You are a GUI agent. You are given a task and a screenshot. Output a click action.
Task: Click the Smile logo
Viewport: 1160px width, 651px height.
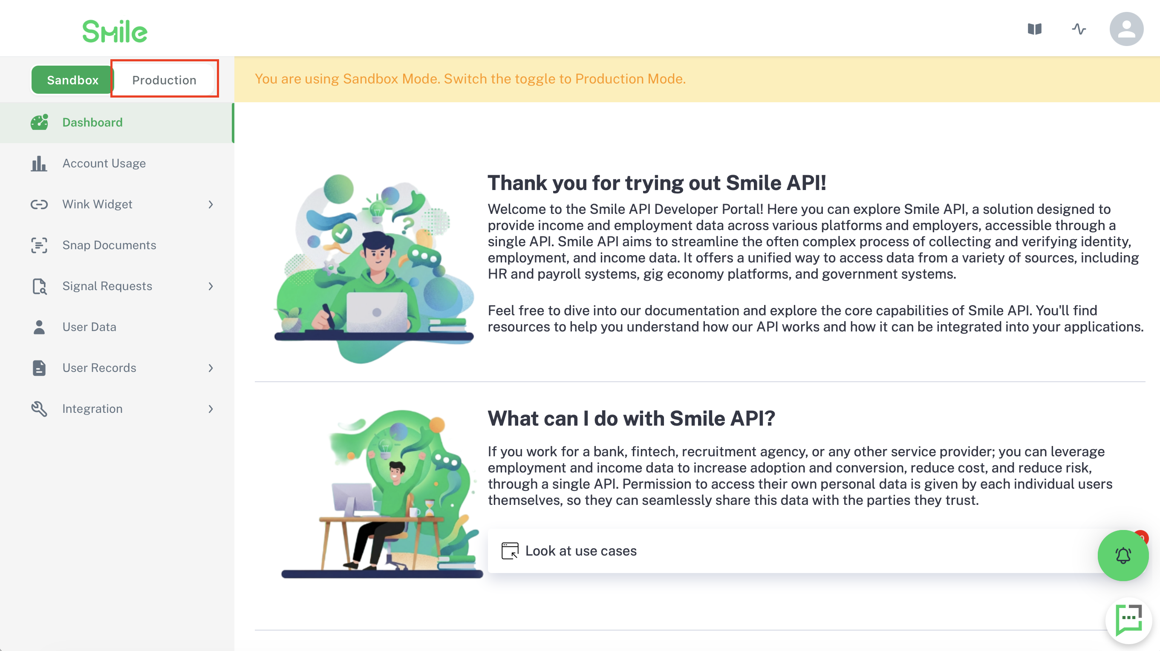pos(115,32)
